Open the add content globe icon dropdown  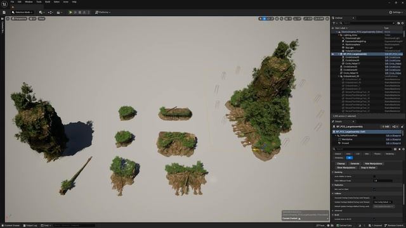click(x=41, y=12)
